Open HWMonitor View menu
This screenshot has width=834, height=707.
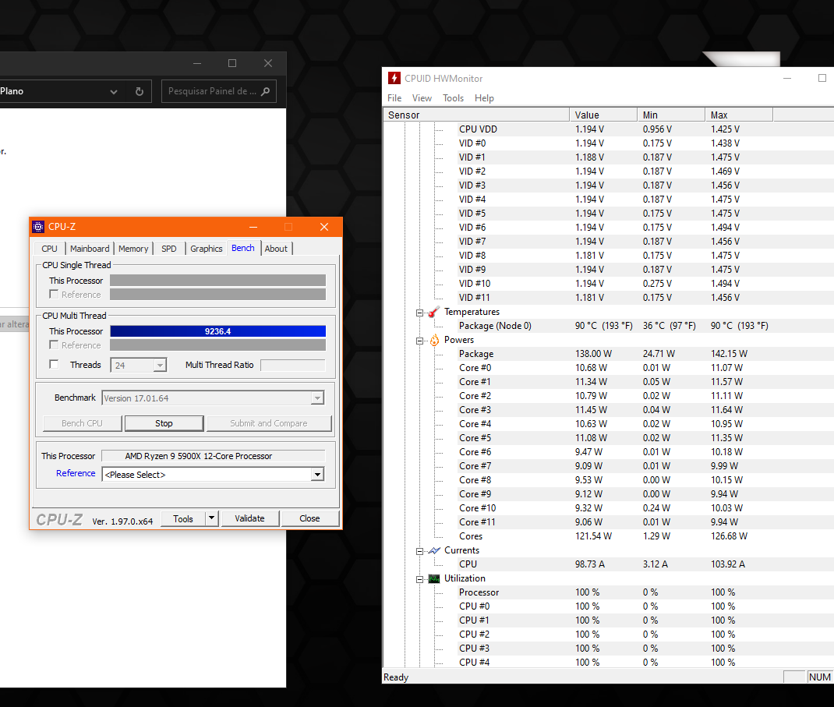click(422, 98)
